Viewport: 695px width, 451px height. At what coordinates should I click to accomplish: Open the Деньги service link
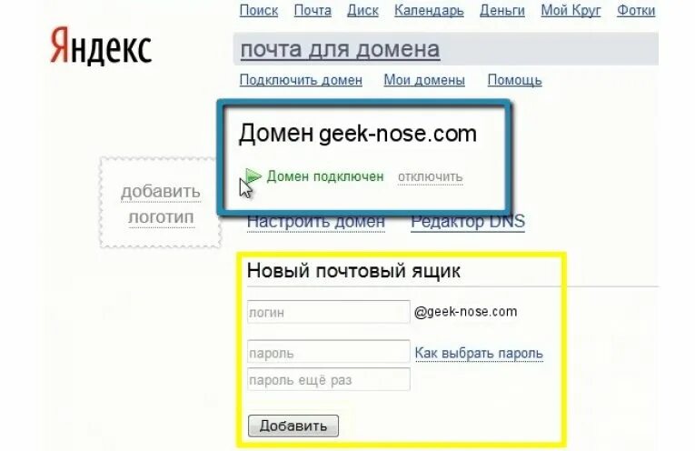tap(502, 10)
